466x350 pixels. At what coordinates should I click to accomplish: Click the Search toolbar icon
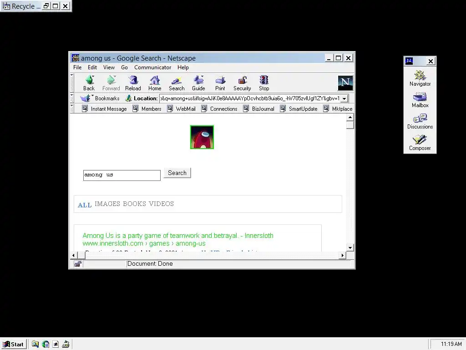177,83
